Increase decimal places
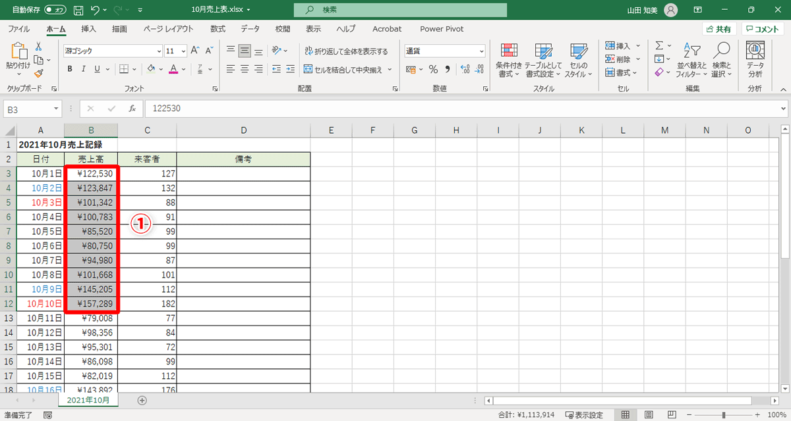Viewport: 791px width, 421px height. coord(464,68)
